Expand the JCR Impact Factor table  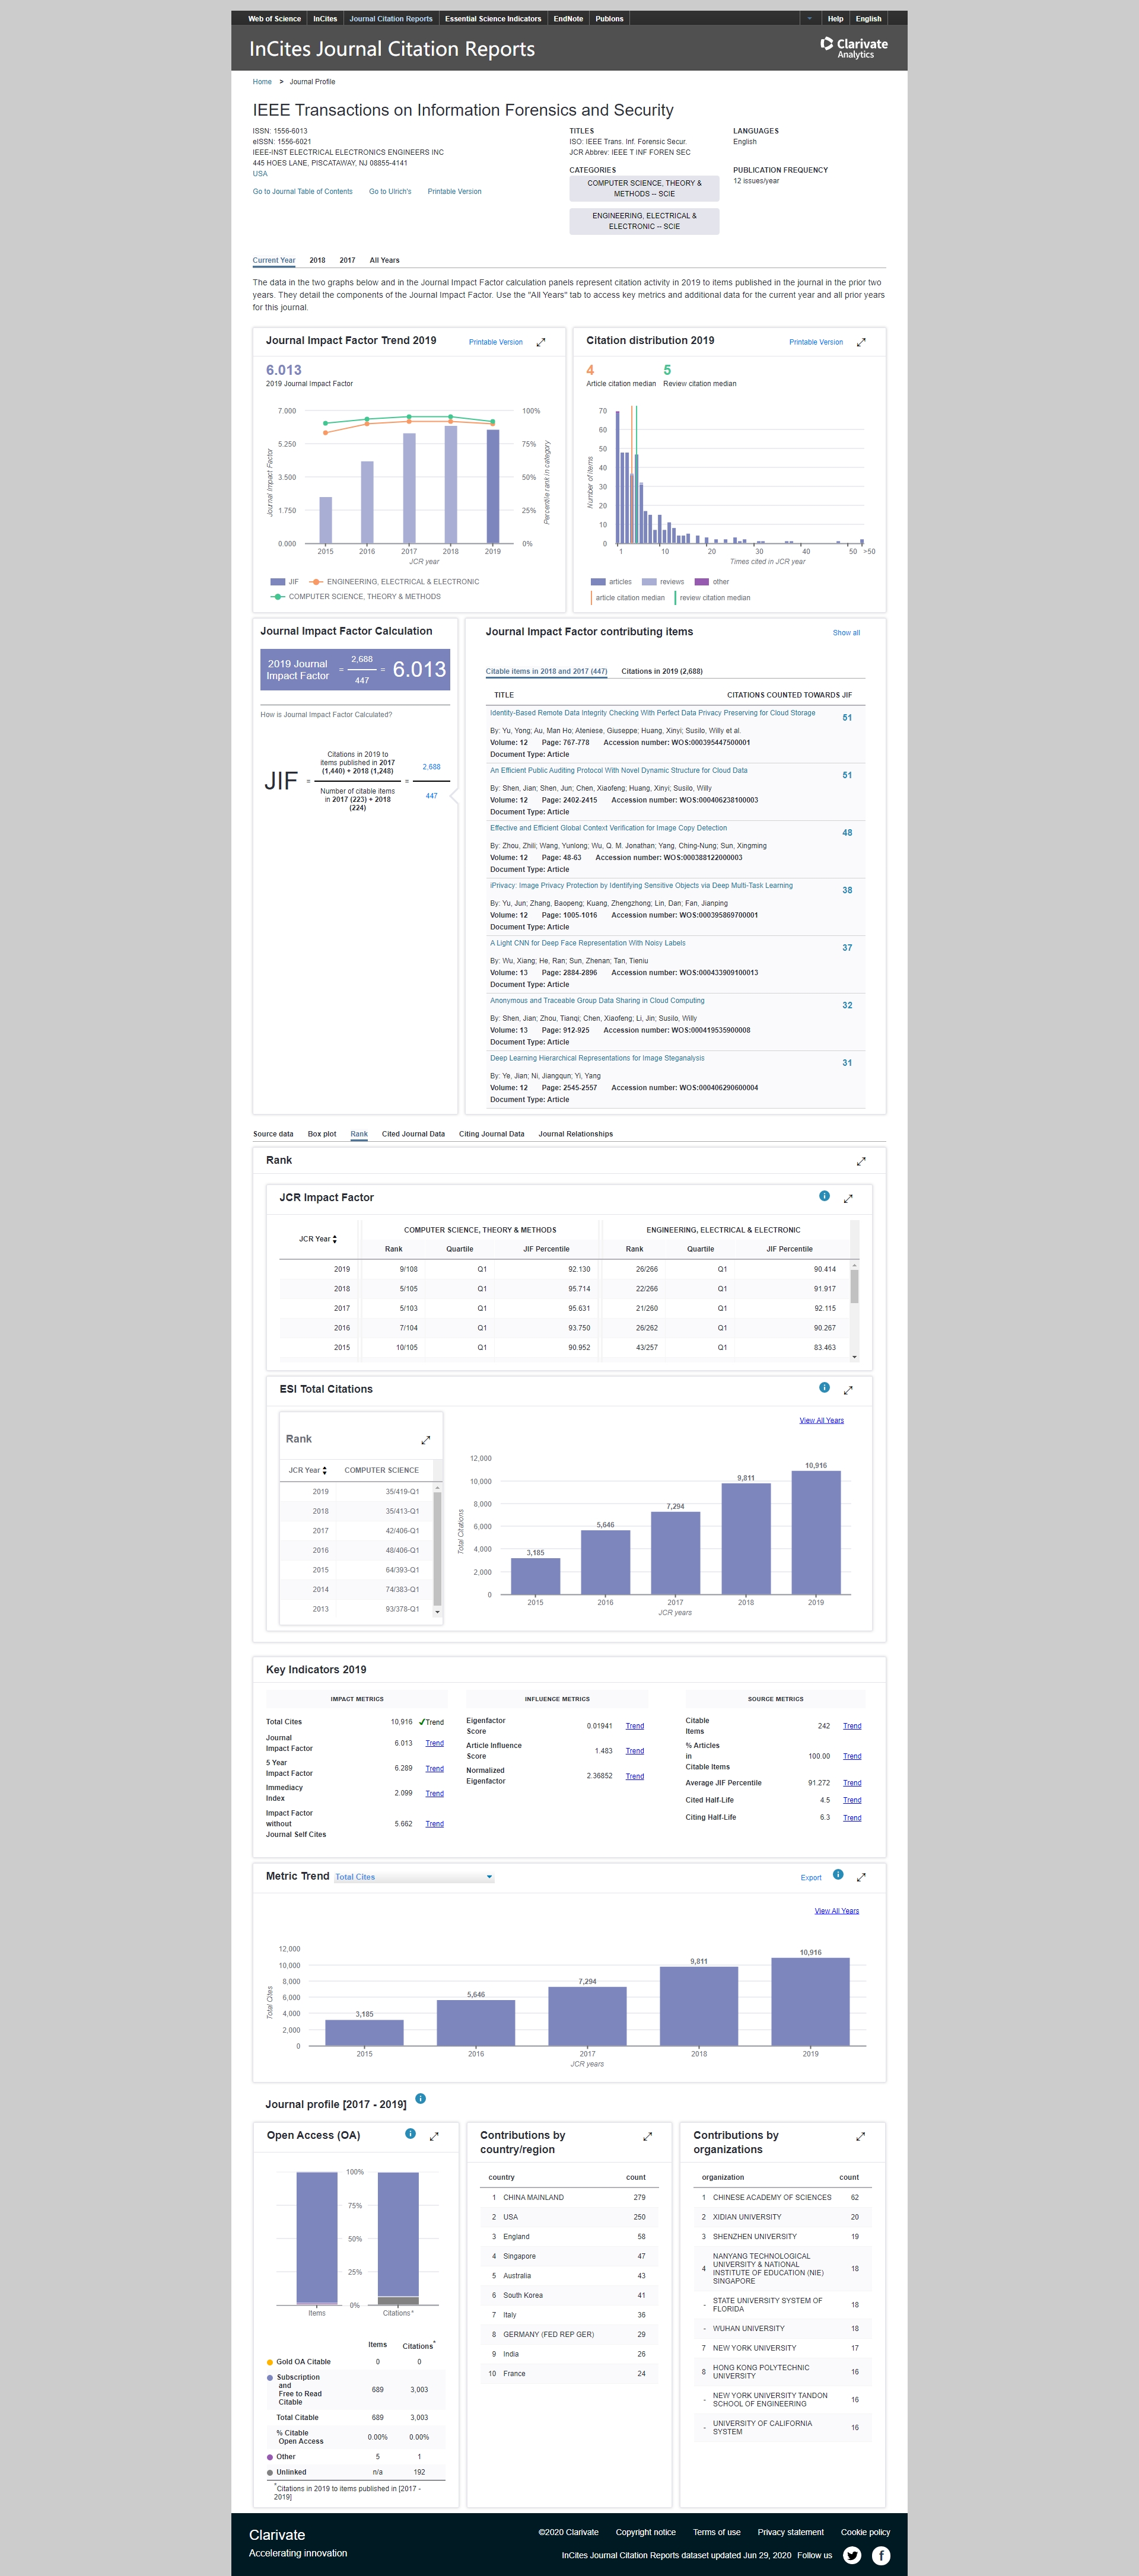(848, 1198)
